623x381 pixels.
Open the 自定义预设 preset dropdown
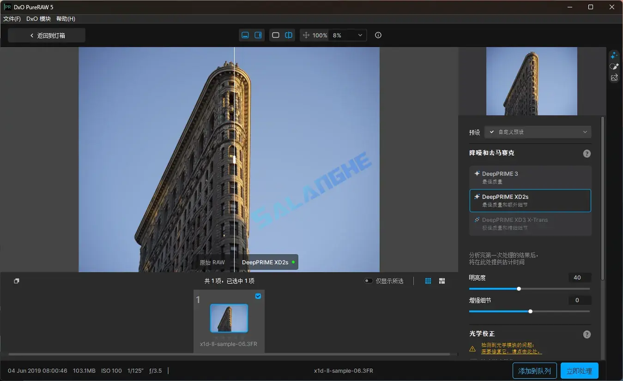(537, 132)
